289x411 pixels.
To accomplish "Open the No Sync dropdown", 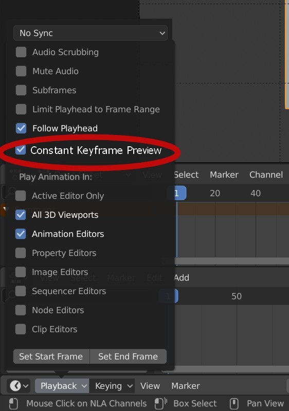I will point(91,33).
